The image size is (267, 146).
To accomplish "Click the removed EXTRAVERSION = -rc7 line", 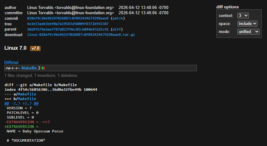I will (27, 122).
